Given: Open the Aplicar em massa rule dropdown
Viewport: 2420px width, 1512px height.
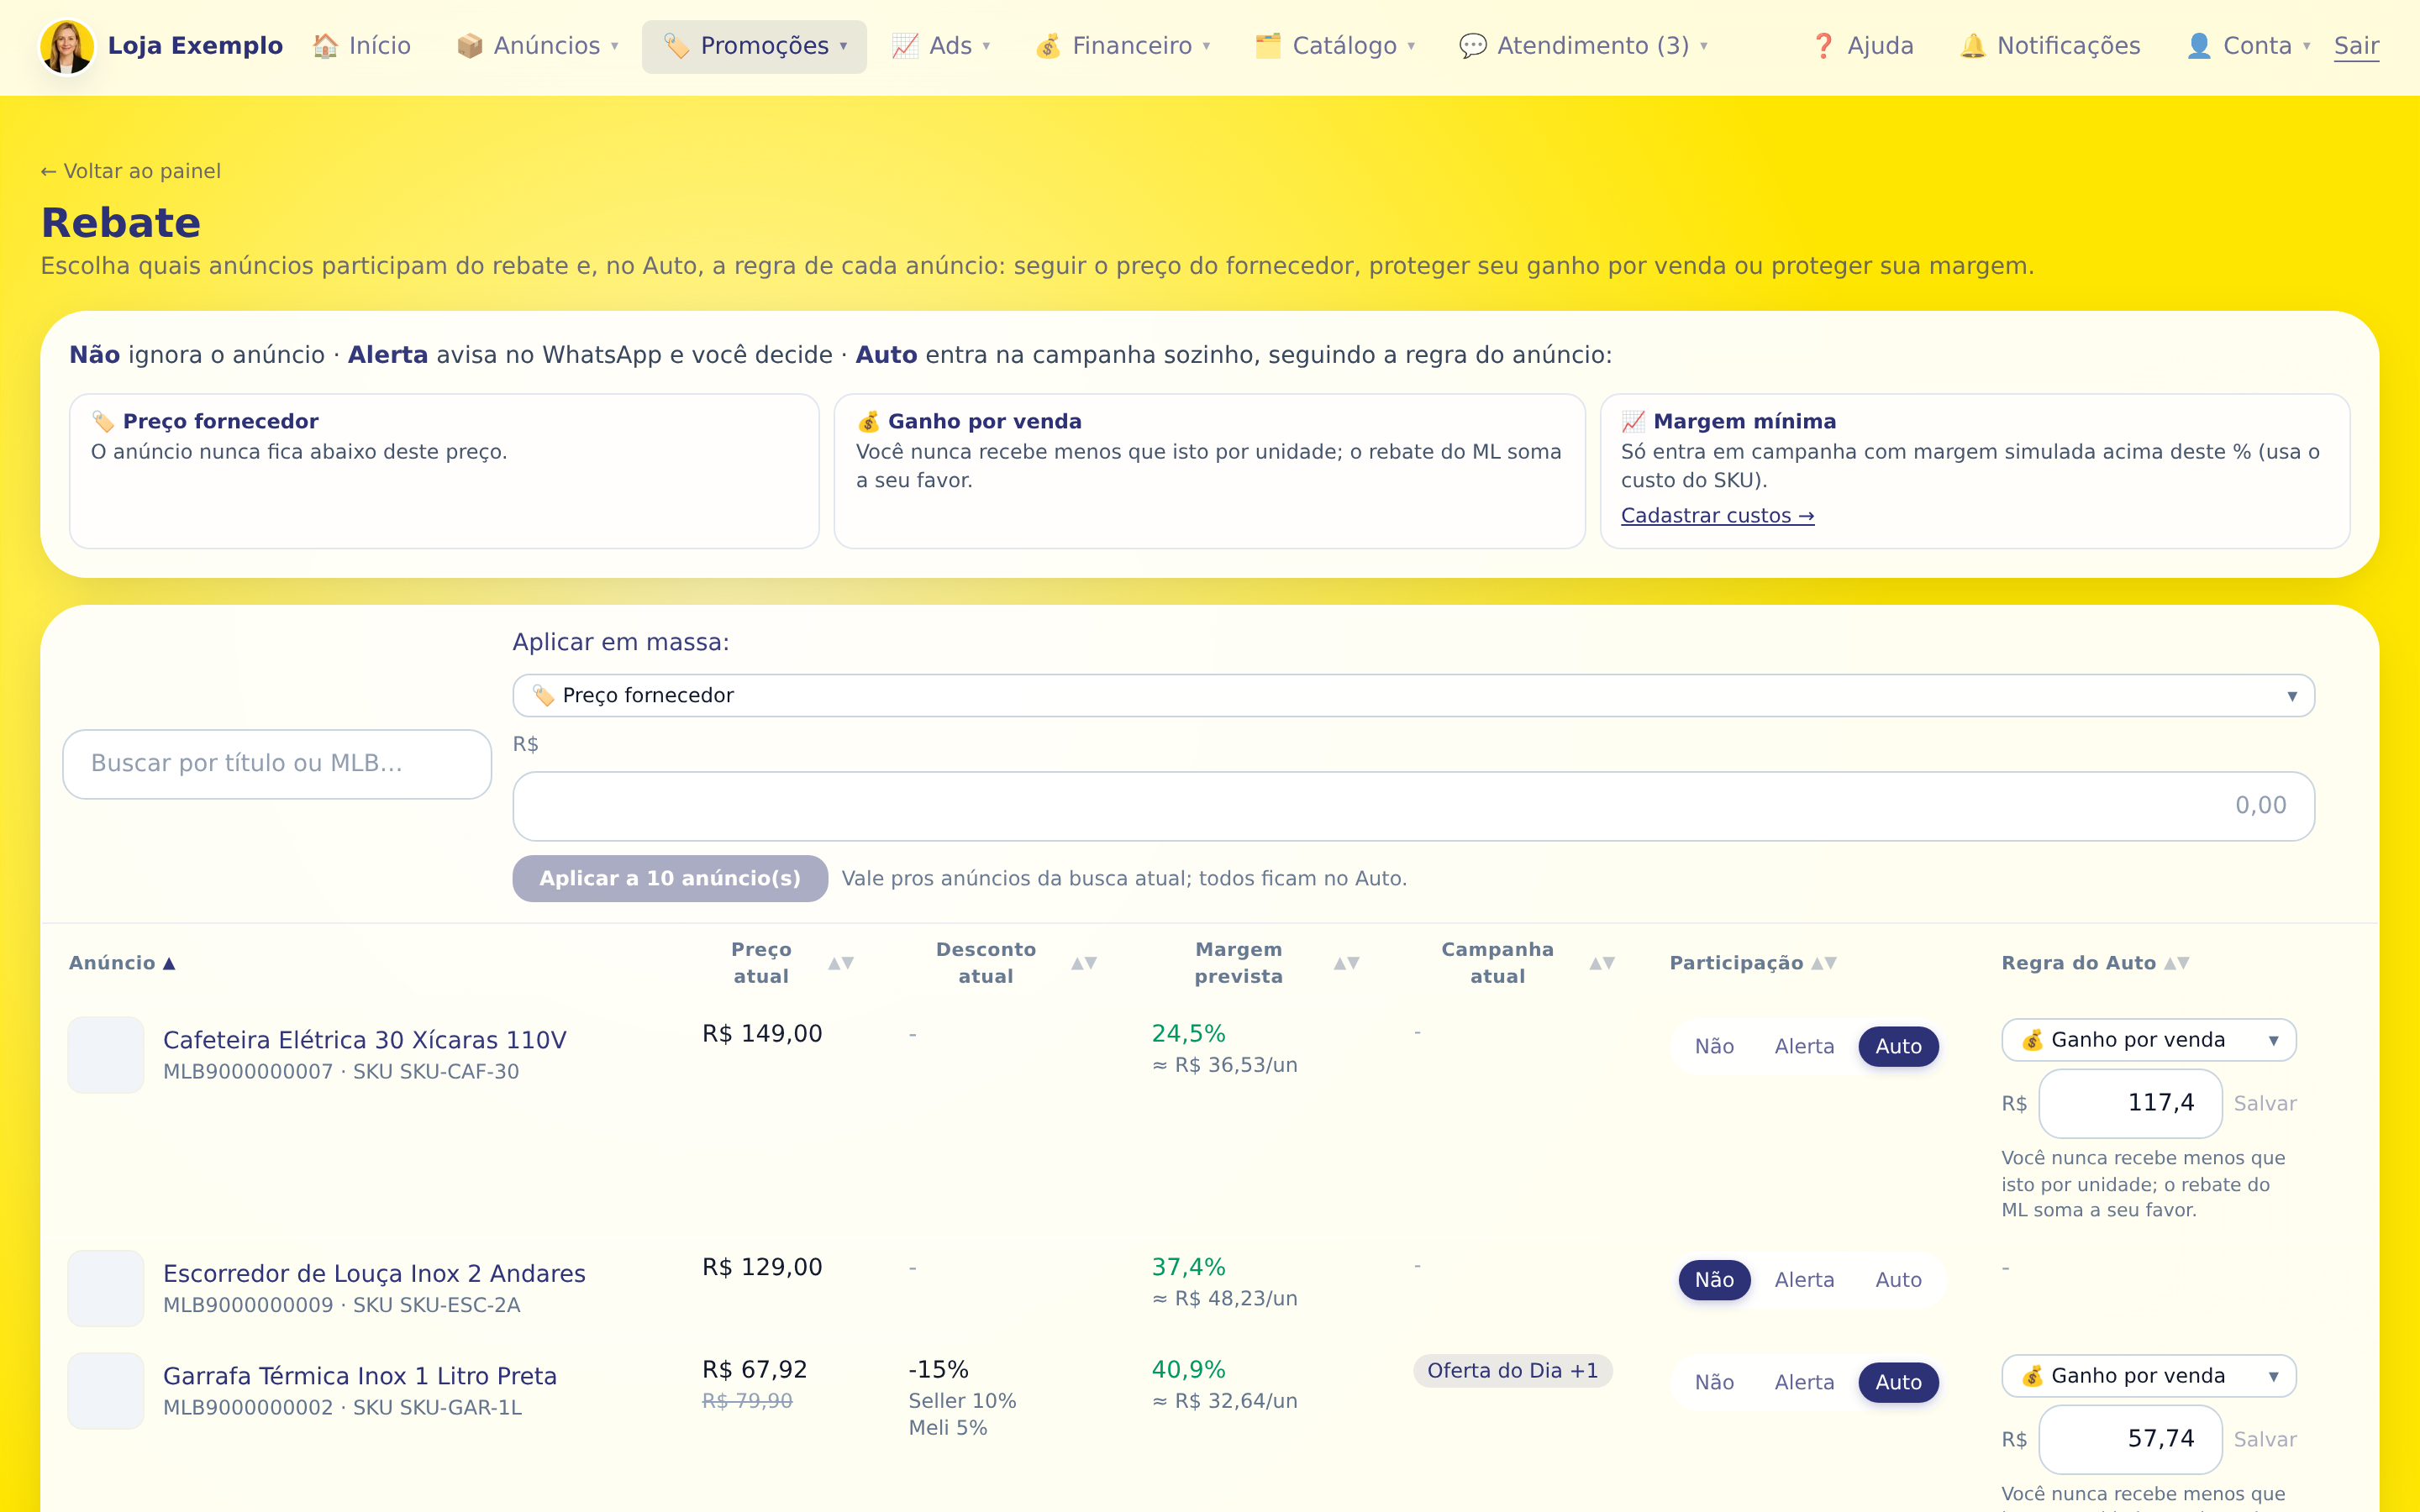Looking at the screenshot, I should [1413, 695].
